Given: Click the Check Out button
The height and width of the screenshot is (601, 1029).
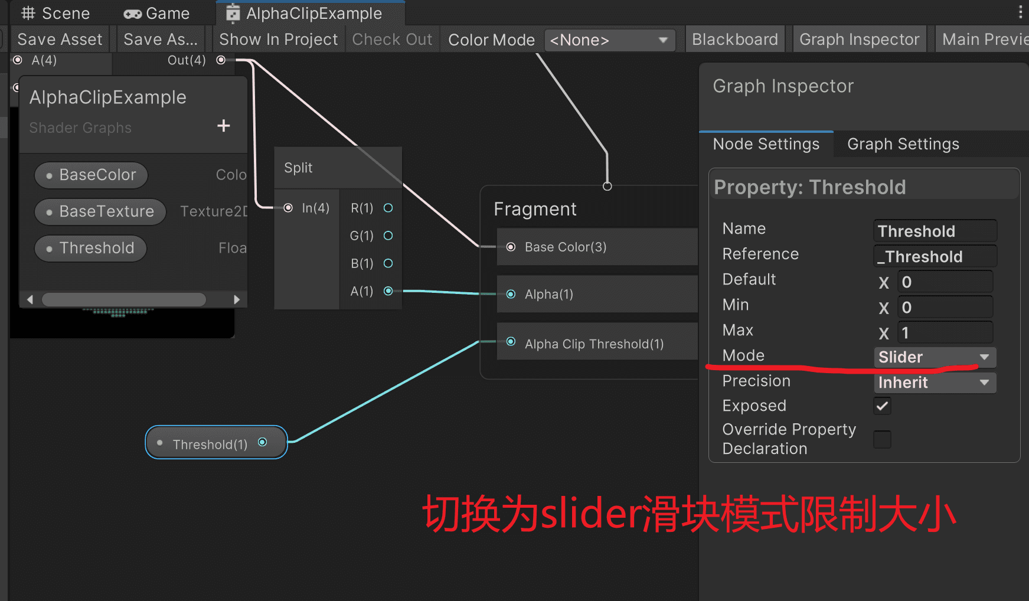Looking at the screenshot, I should [392, 40].
